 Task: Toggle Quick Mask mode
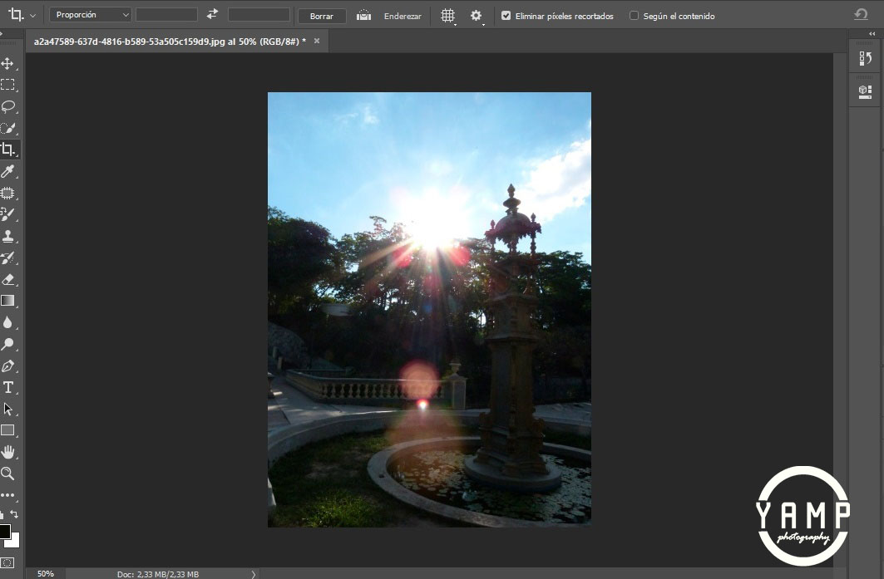point(7,562)
